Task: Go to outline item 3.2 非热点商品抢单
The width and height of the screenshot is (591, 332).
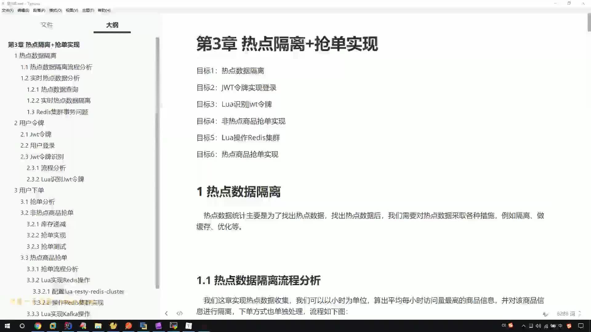Action: click(47, 213)
